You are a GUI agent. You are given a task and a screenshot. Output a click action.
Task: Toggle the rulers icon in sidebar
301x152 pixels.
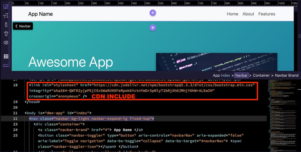6,66
